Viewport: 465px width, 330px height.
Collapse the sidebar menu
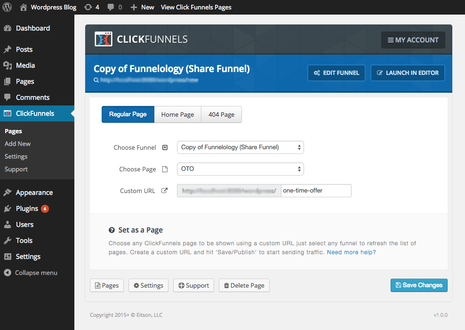[31, 273]
